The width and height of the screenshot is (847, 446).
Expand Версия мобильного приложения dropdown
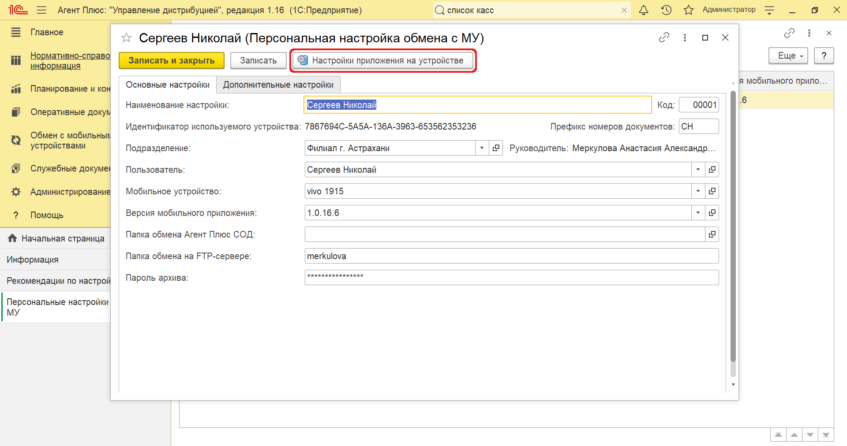click(x=698, y=213)
